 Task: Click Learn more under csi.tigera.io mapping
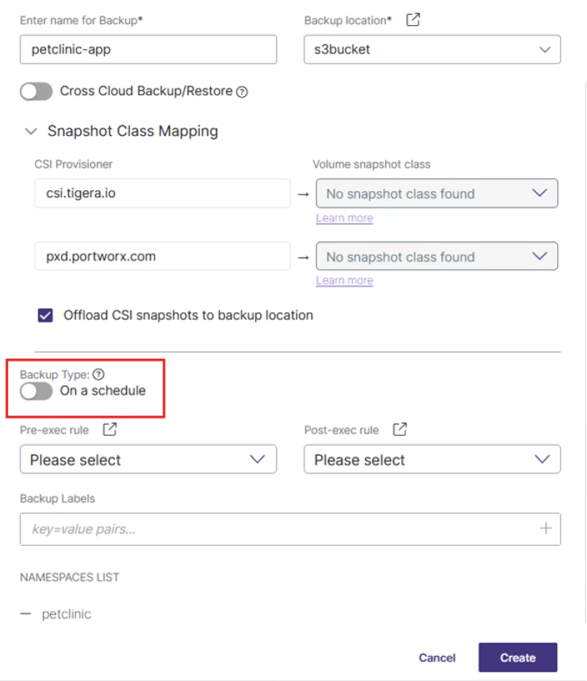tap(344, 218)
